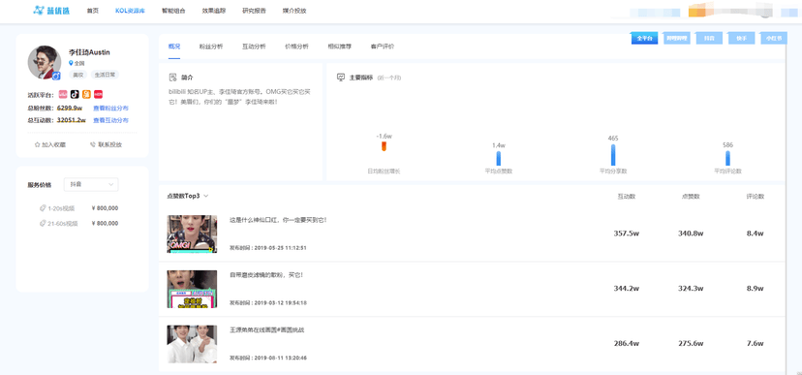
Task: Switch to the 相似推荐 tab
Action: coord(340,47)
